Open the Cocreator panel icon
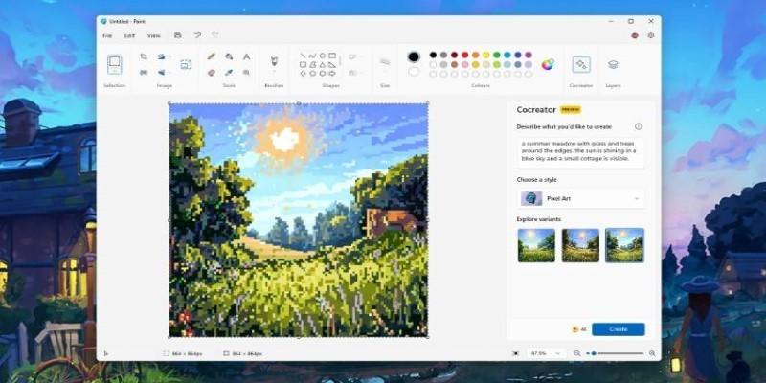The width and height of the screenshot is (766, 383). coord(580,64)
